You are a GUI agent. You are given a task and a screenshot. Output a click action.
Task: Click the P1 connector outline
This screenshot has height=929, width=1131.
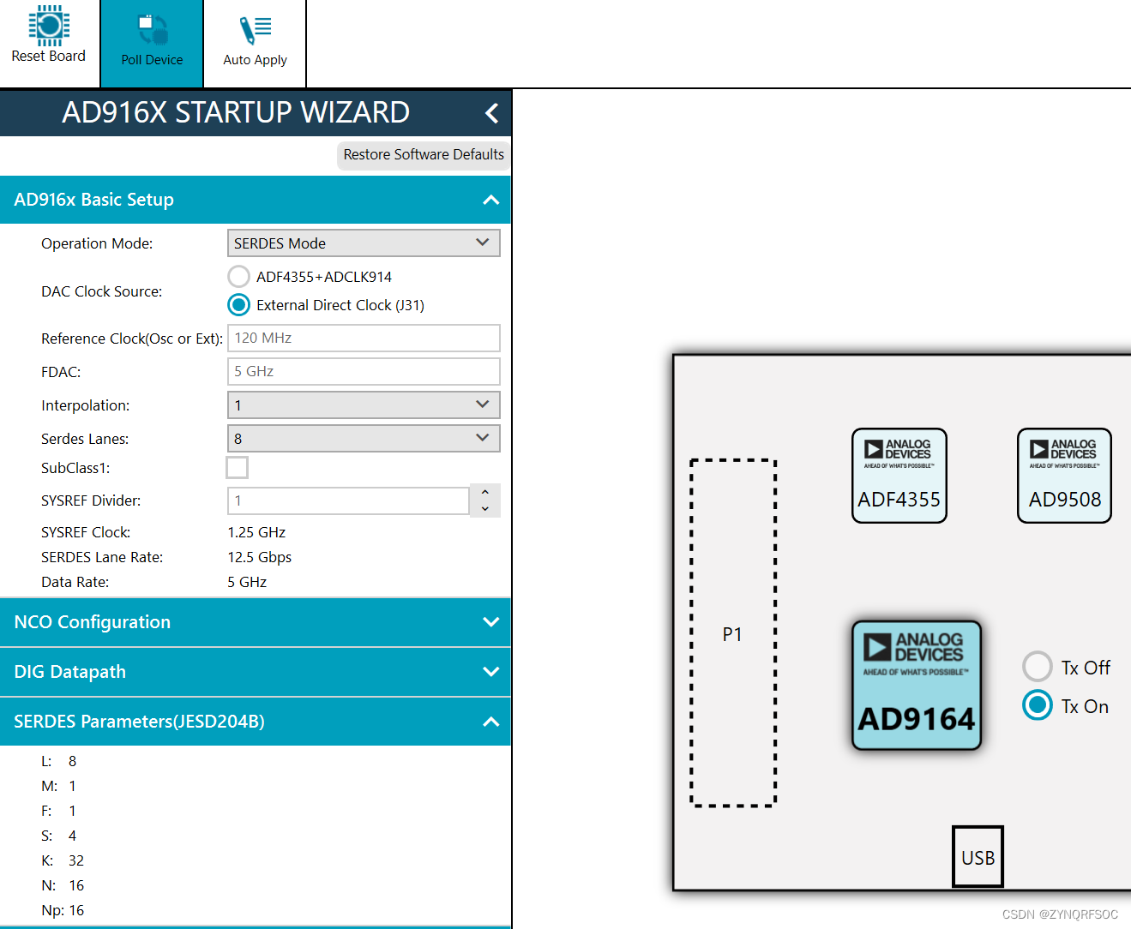(733, 633)
